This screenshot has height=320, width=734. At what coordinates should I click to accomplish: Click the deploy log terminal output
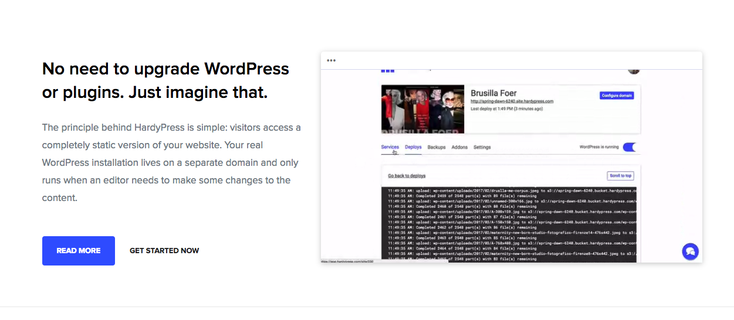509,224
